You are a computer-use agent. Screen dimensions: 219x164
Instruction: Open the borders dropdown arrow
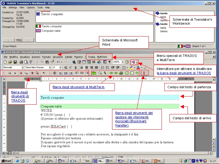pos(127,68)
